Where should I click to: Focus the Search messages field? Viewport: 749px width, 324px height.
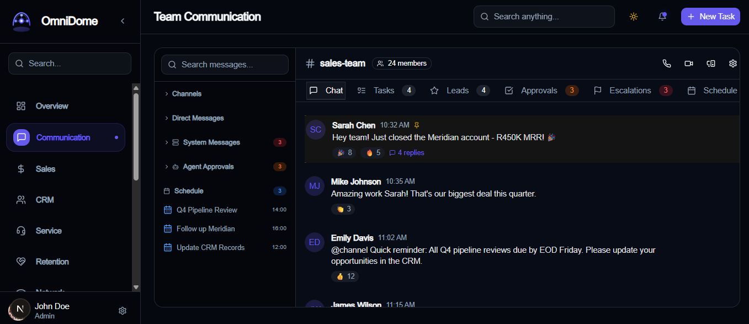225,65
